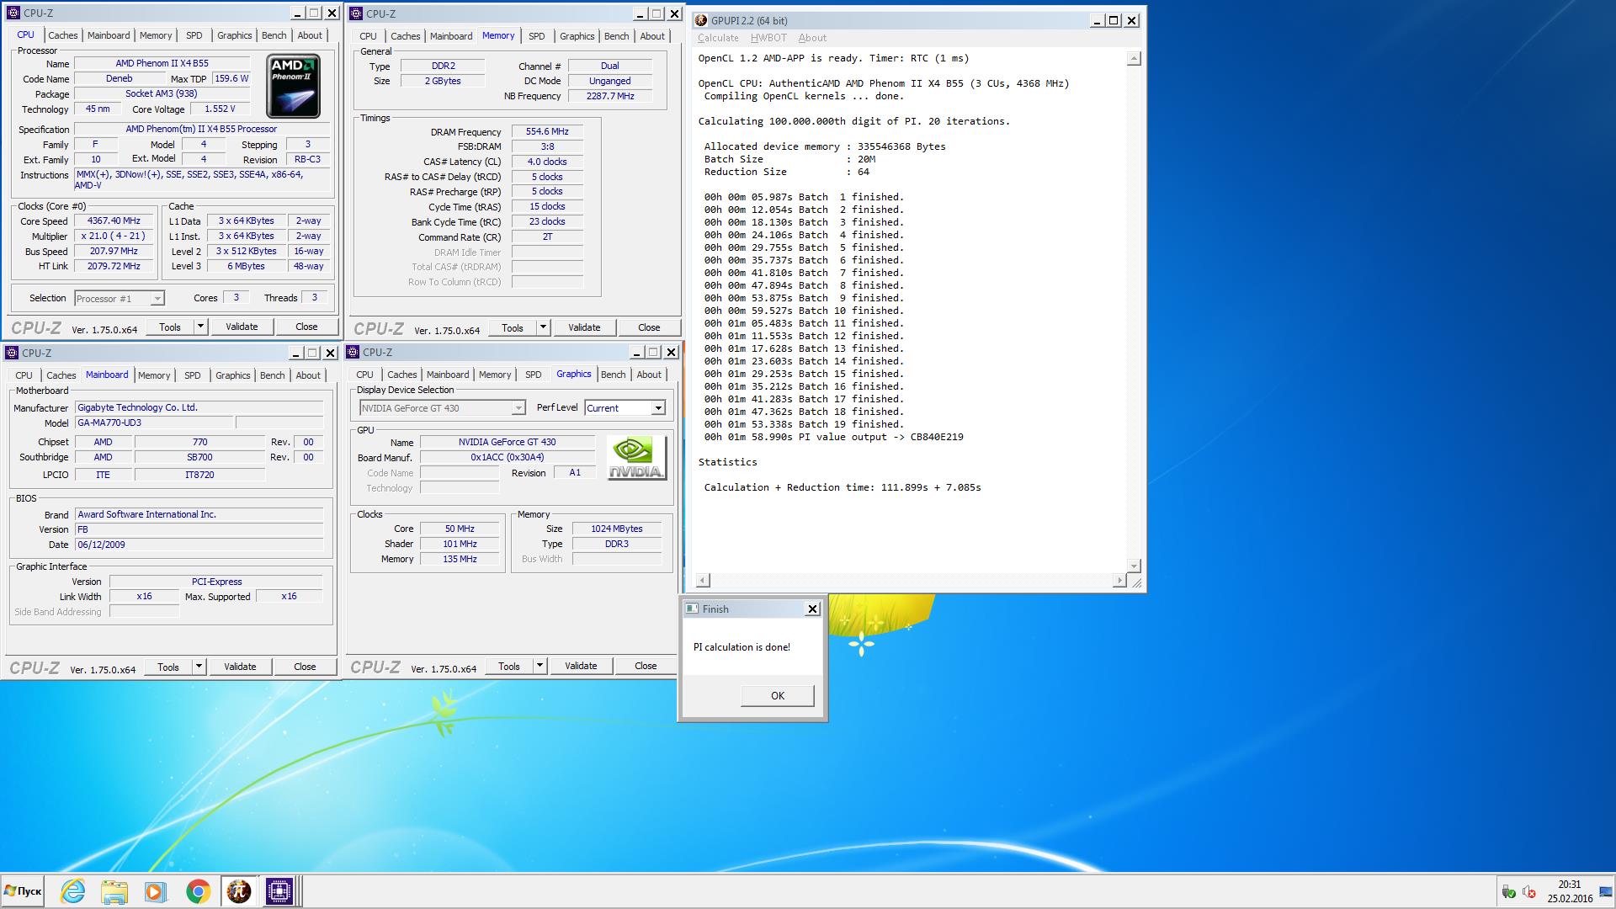Click the DRAM Frequency 554.6 MHz field

pyautogui.click(x=547, y=131)
